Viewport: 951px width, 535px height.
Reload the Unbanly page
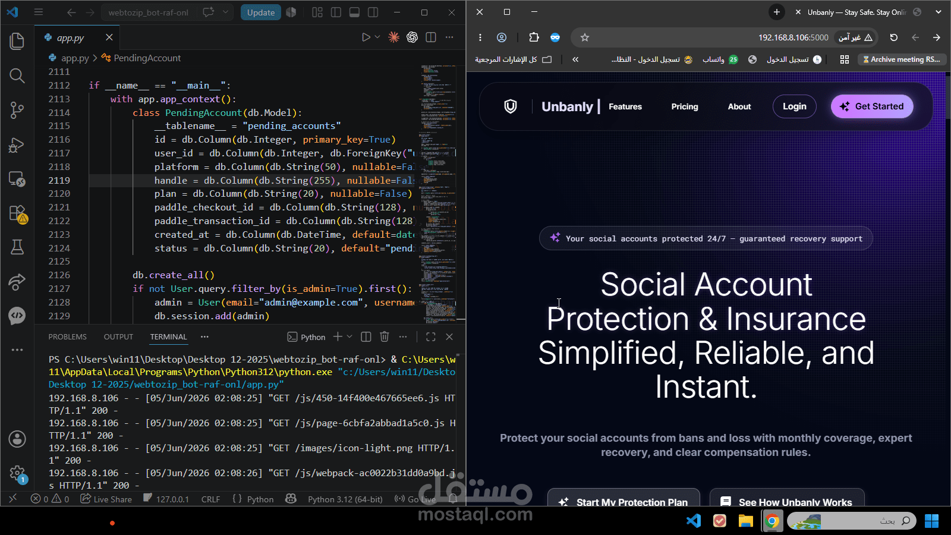[x=893, y=37]
